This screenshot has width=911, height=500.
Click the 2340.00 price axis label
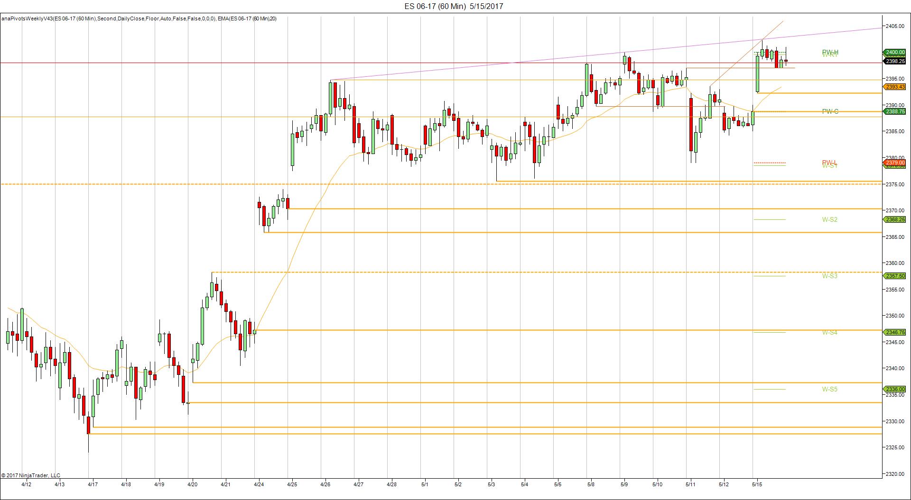point(895,368)
